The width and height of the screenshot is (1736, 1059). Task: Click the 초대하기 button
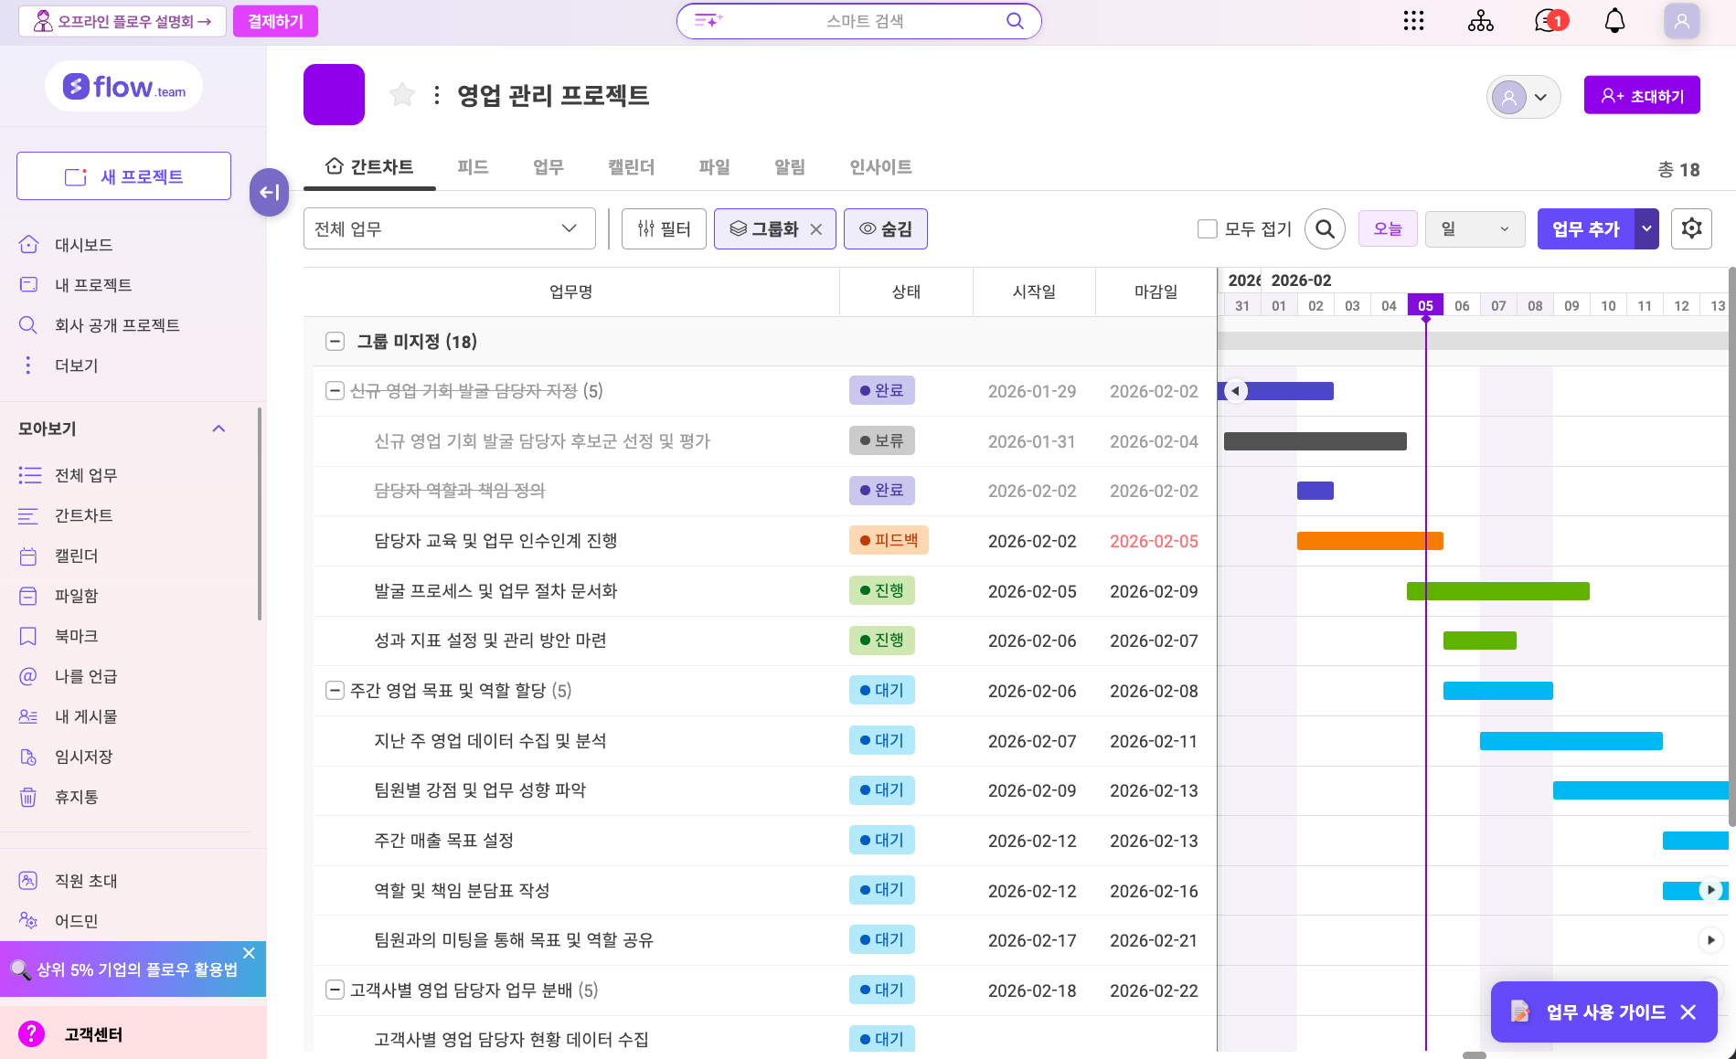click(1642, 95)
